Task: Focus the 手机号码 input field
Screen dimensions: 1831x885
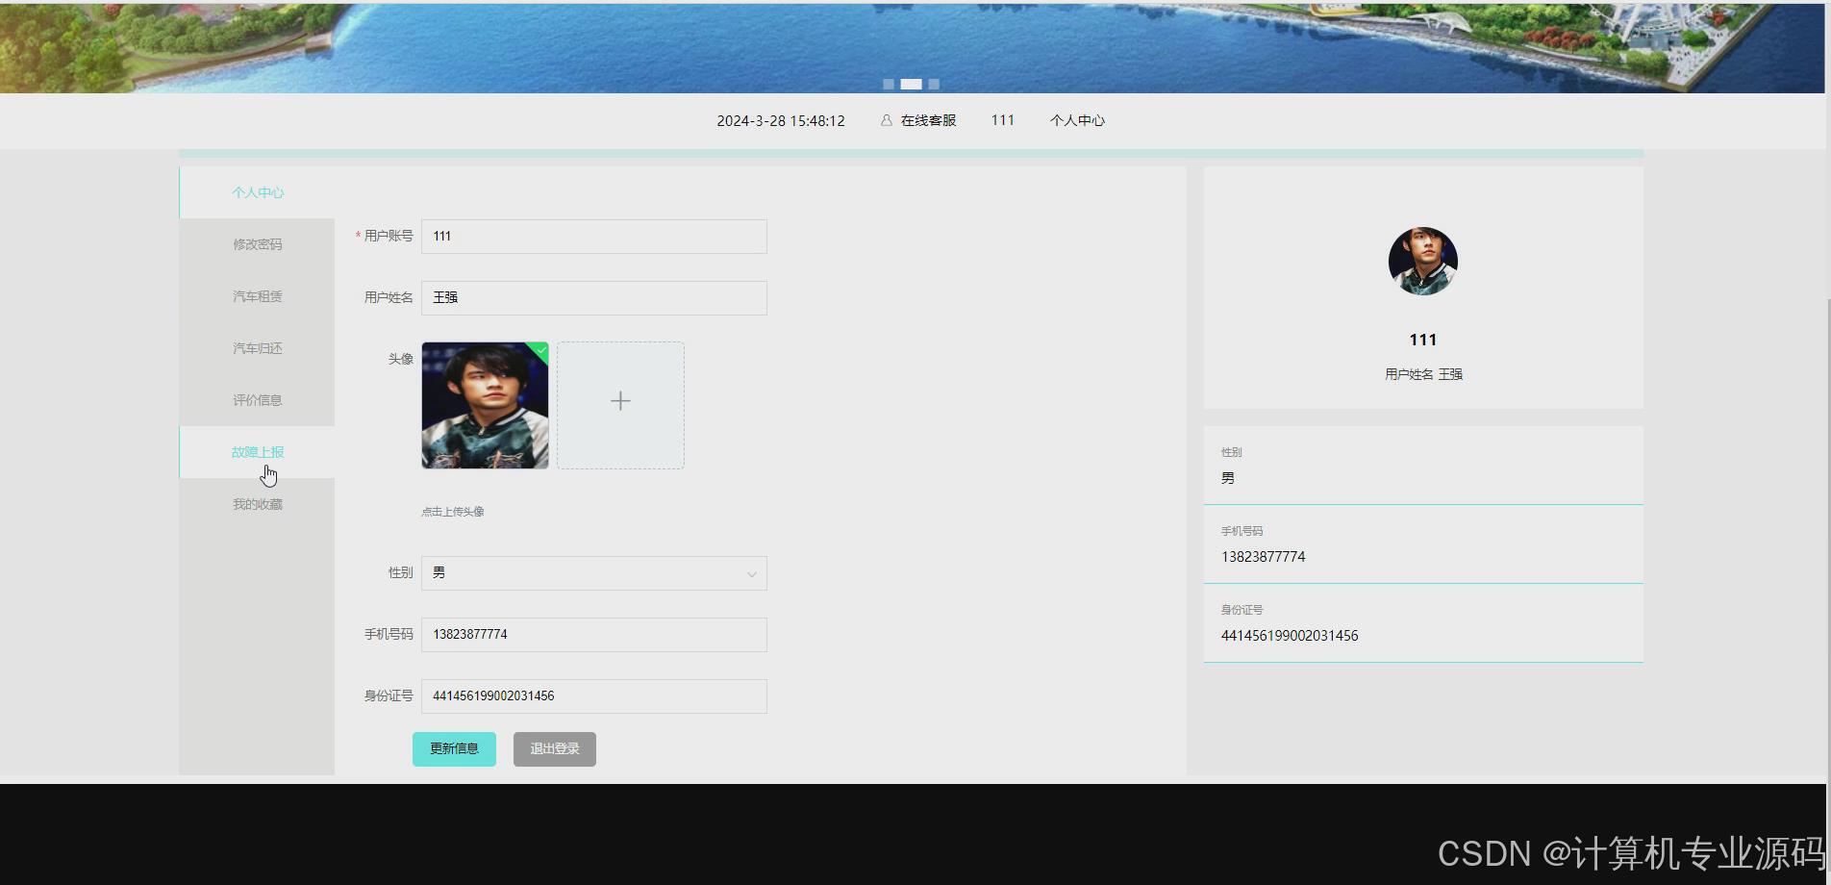Action: coord(594,635)
